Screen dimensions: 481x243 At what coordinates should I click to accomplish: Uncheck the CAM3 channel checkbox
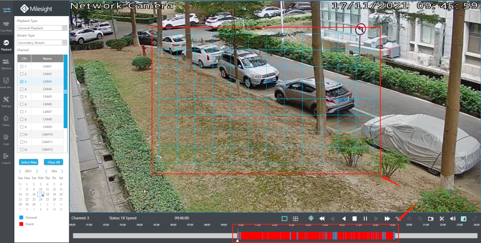pos(21,82)
